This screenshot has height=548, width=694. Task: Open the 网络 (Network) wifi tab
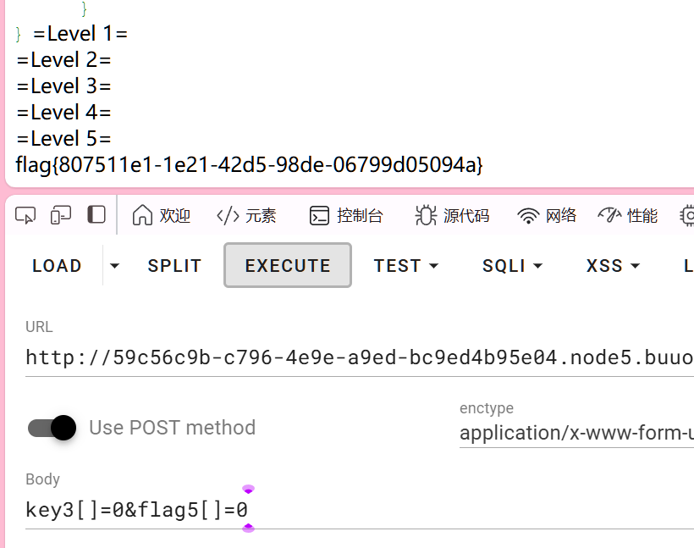[x=547, y=216]
